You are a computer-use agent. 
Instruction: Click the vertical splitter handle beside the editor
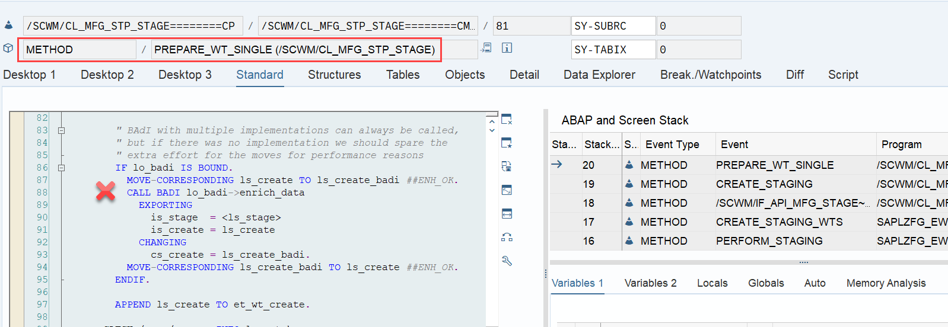545,274
